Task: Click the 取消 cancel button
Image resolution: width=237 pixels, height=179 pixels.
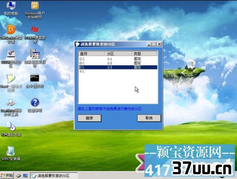Action: (x=149, y=118)
